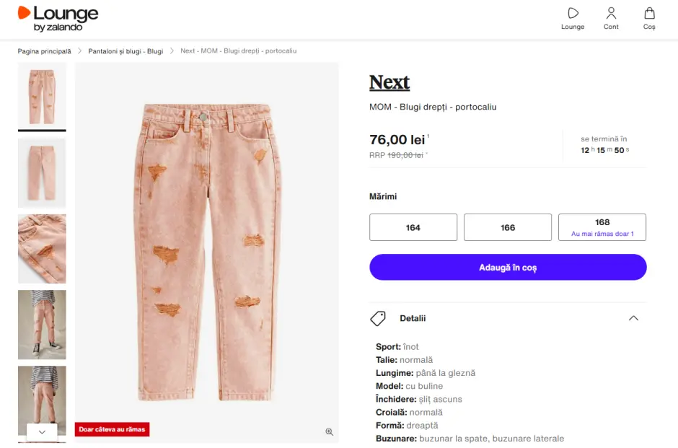The image size is (678, 448).
Task: Click the Lounge by Zalando logo
Action: point(58,19)
